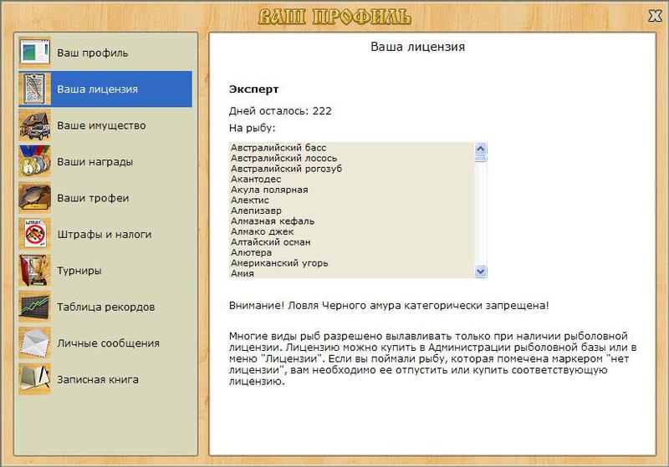
Task: Open the property house-and-car icon
Action: (x=34, y=125)
